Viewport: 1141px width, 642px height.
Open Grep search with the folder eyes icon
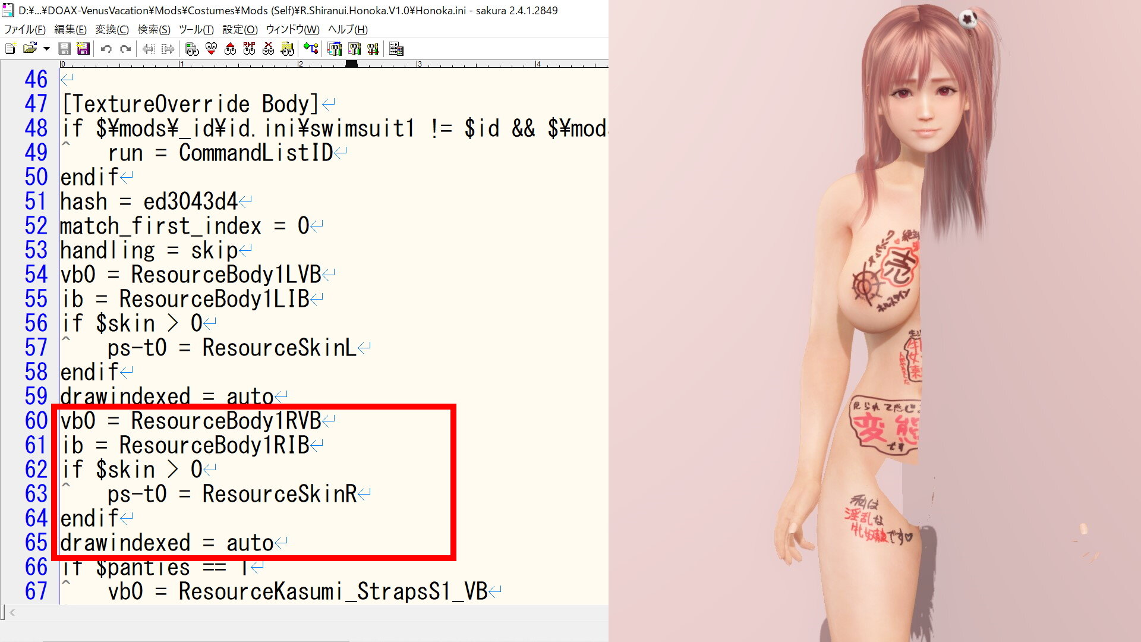[x=288, y=49]
